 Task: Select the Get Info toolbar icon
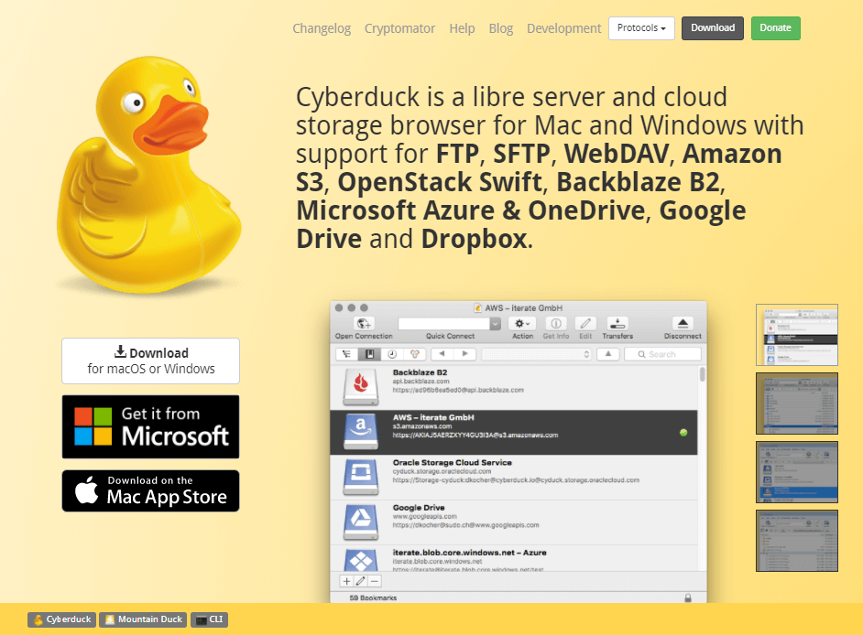pos(557,322)
